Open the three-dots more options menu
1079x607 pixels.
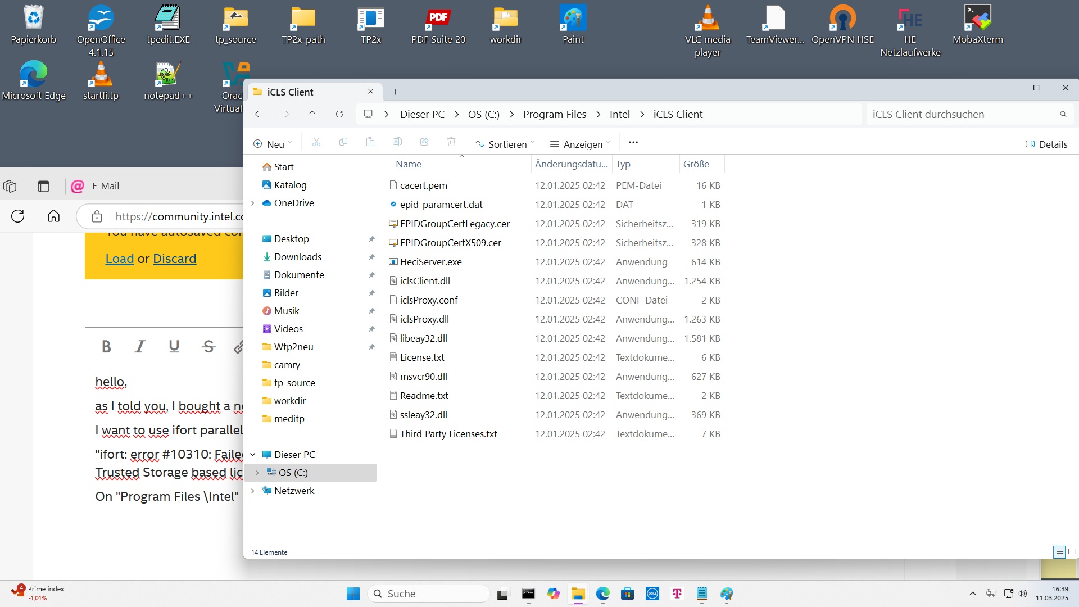click(633, 143)
